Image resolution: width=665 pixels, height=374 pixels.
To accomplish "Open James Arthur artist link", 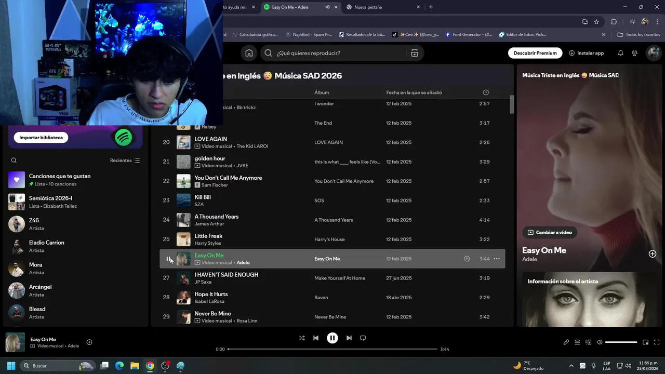I will [209, 224].
